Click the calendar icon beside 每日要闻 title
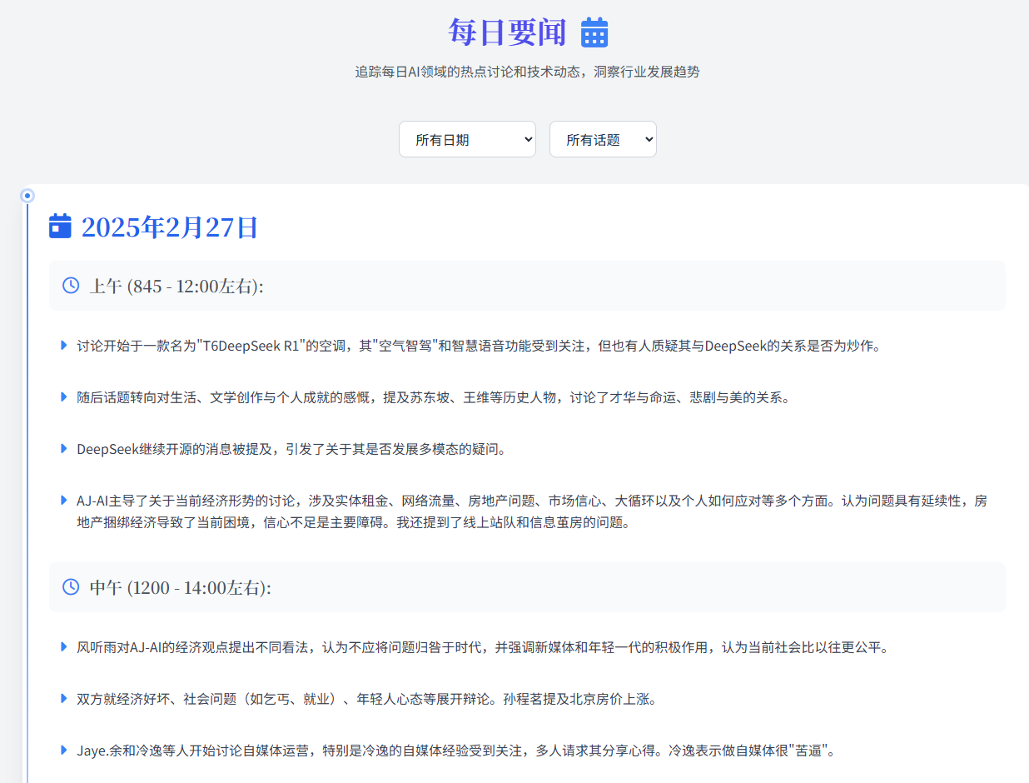Screen dimensions: 1029x783 594,32
